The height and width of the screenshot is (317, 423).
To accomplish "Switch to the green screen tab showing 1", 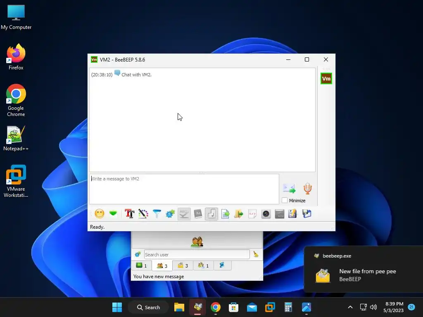I will [141, 265].
